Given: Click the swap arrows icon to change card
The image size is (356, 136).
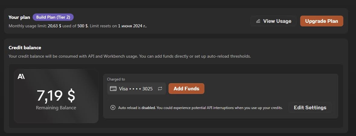Looking at the screenshot, I should pos(160,89).
